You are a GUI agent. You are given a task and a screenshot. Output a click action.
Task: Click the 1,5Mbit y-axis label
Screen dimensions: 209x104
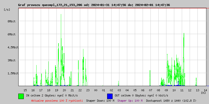pos(10,73)
